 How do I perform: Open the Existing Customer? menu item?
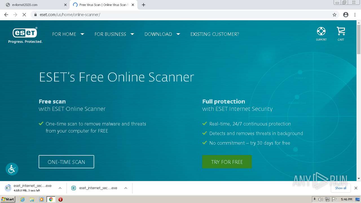215,34
